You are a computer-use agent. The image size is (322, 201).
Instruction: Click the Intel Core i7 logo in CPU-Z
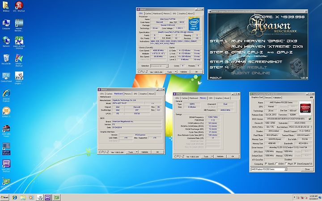pos(194,24)
